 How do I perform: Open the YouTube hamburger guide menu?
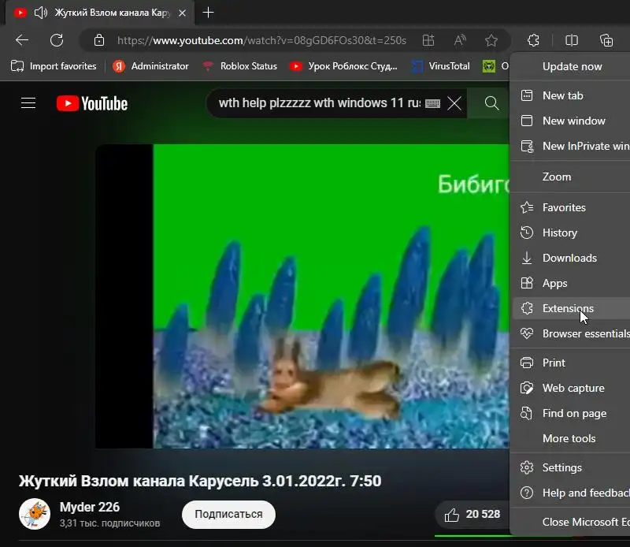point(28,103)
